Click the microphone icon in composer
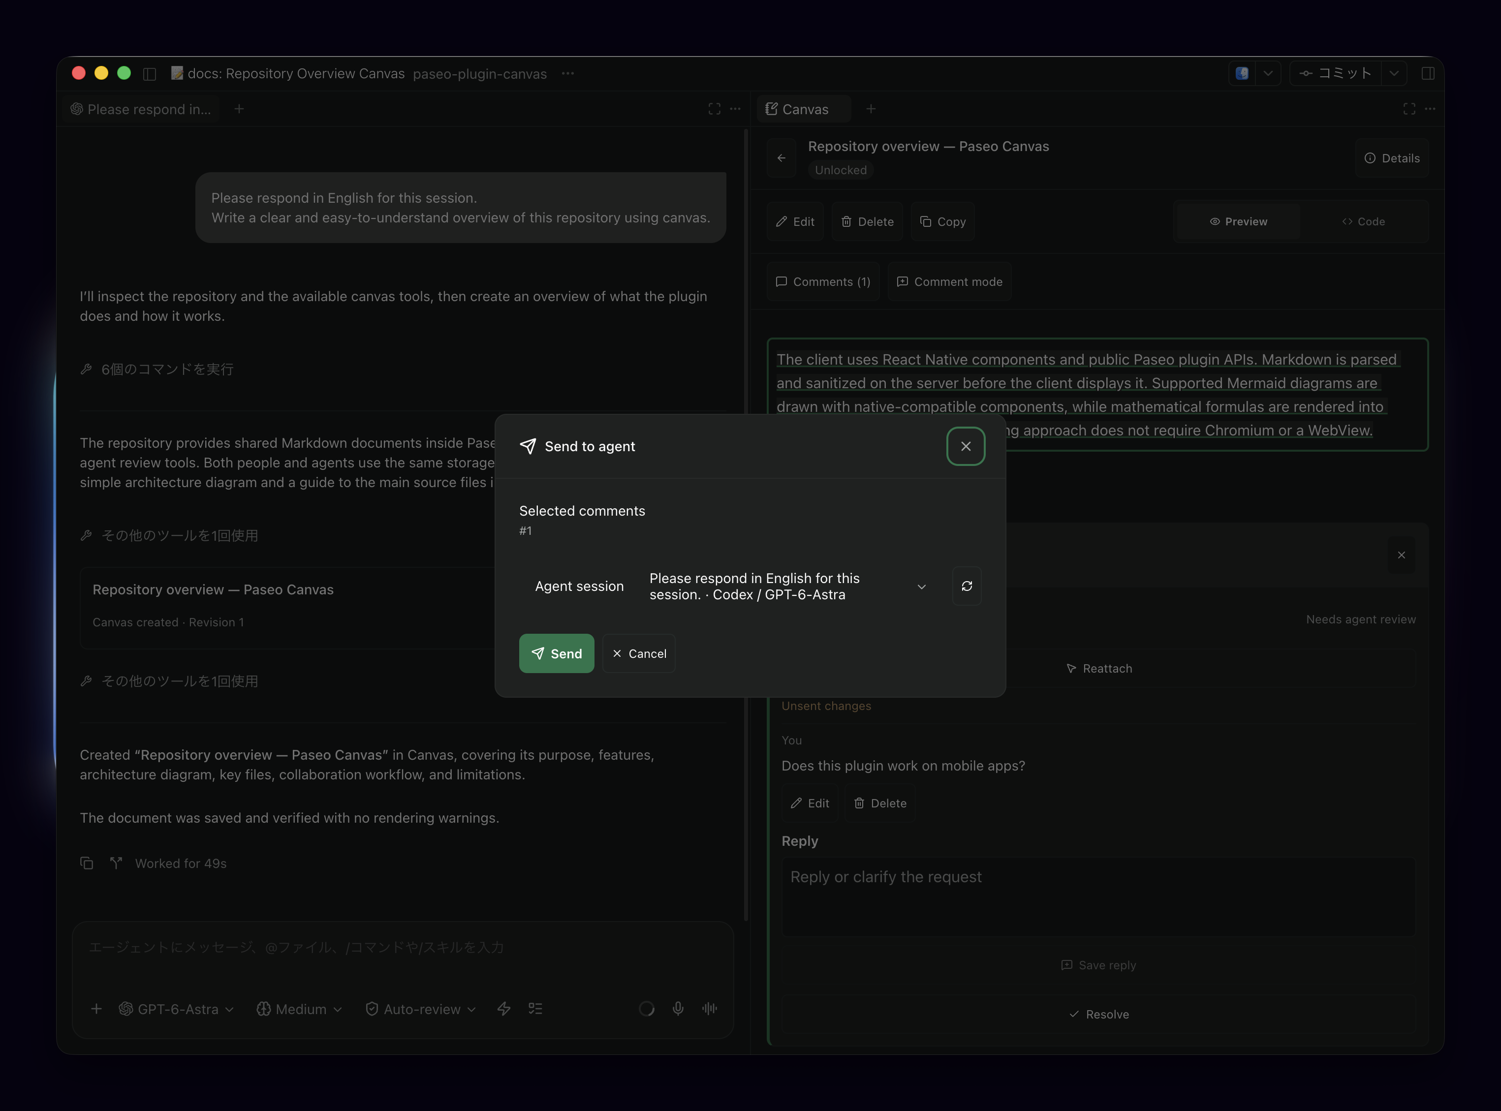Image resolution: width=1501 pixels, height=1111 pixels. pos(678,1008)
